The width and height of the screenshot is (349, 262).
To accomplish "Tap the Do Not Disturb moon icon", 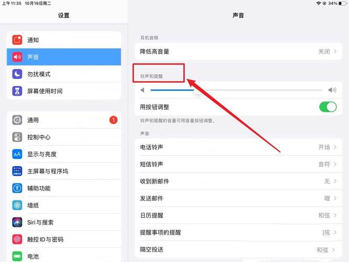I will tap(17, 74).
